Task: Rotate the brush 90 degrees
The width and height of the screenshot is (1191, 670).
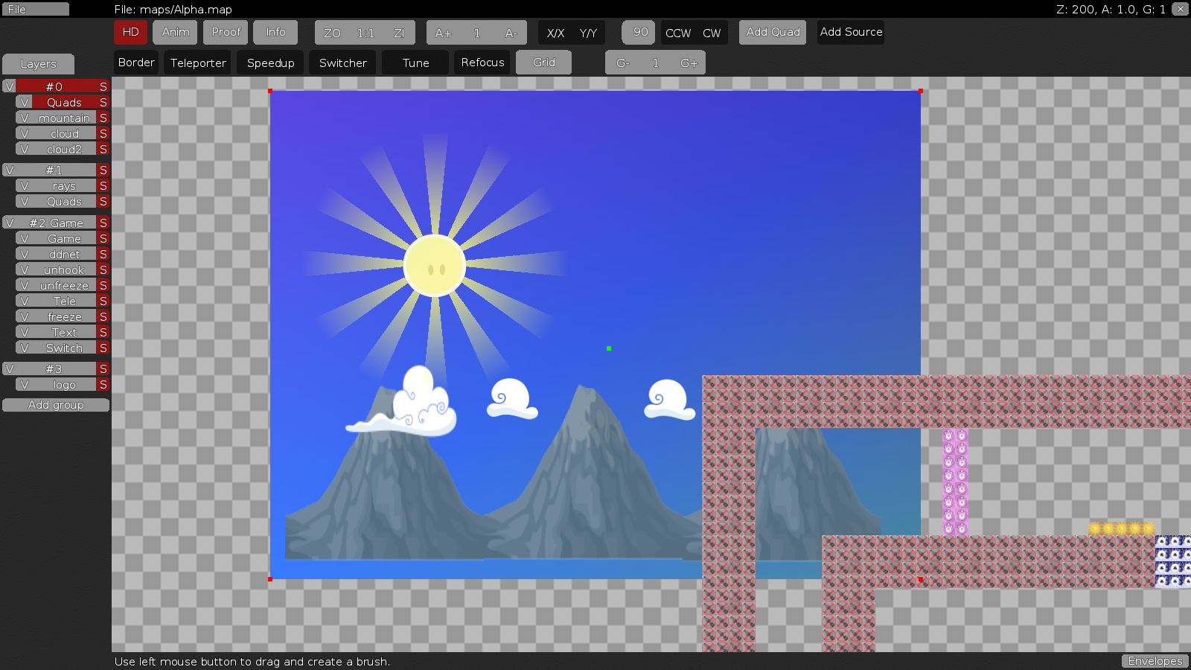Action: pyautogui.click(x=638, y=33)
